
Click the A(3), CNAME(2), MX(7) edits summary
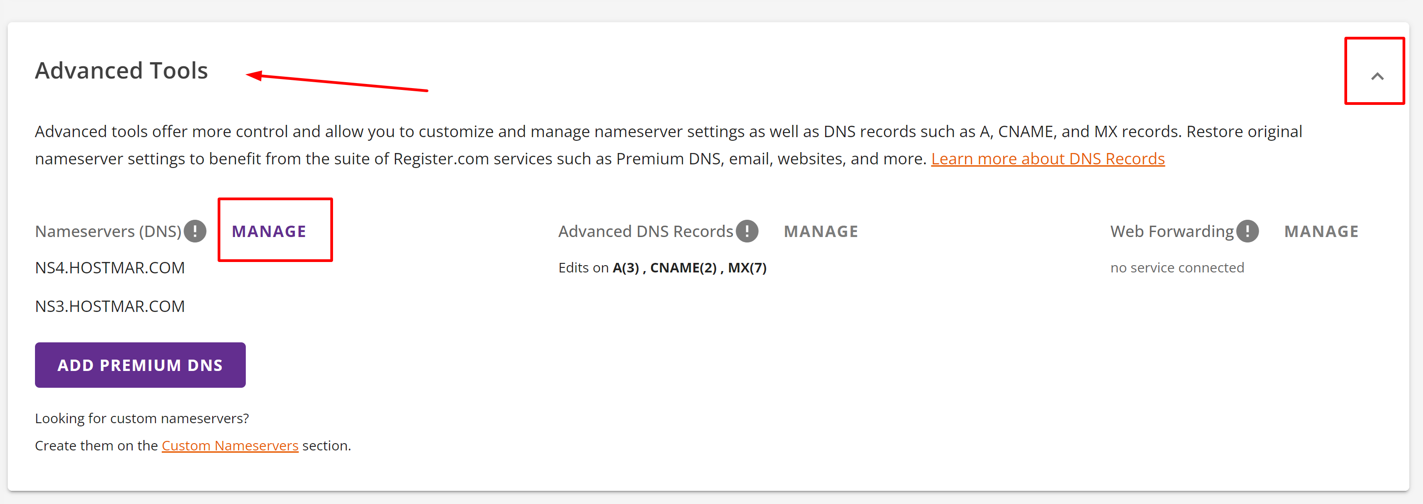point(689,268)
